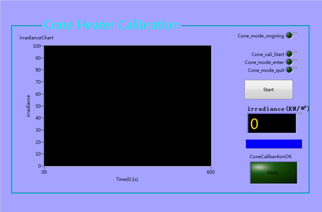
Task: Click the 60 tick on irradiance axis
Action: [38, 94]
